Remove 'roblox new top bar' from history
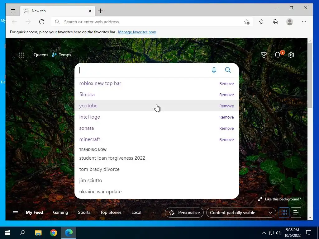319x239 pixels. [226, 83]
